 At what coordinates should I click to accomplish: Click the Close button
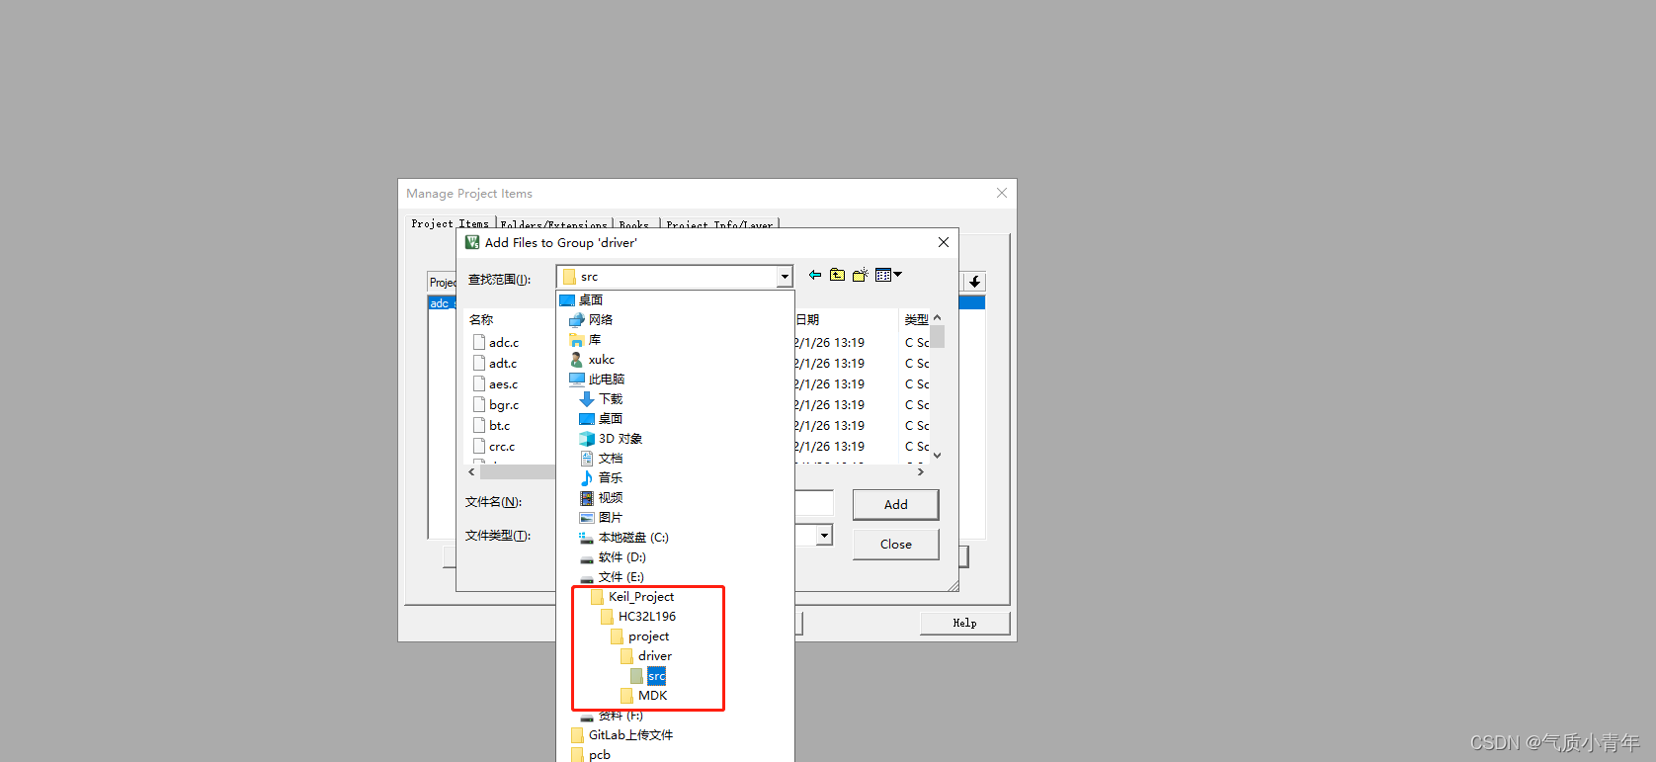tap(895, 544)
